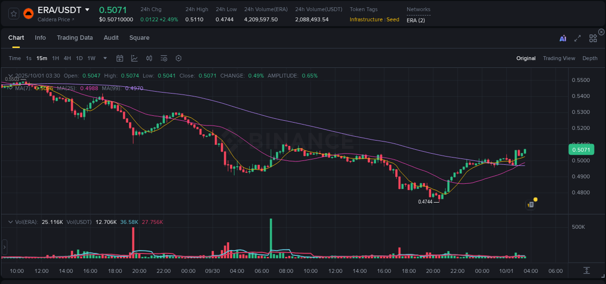Collapse the Vol(ERA) volume panel chevron

tap(10, 221)
